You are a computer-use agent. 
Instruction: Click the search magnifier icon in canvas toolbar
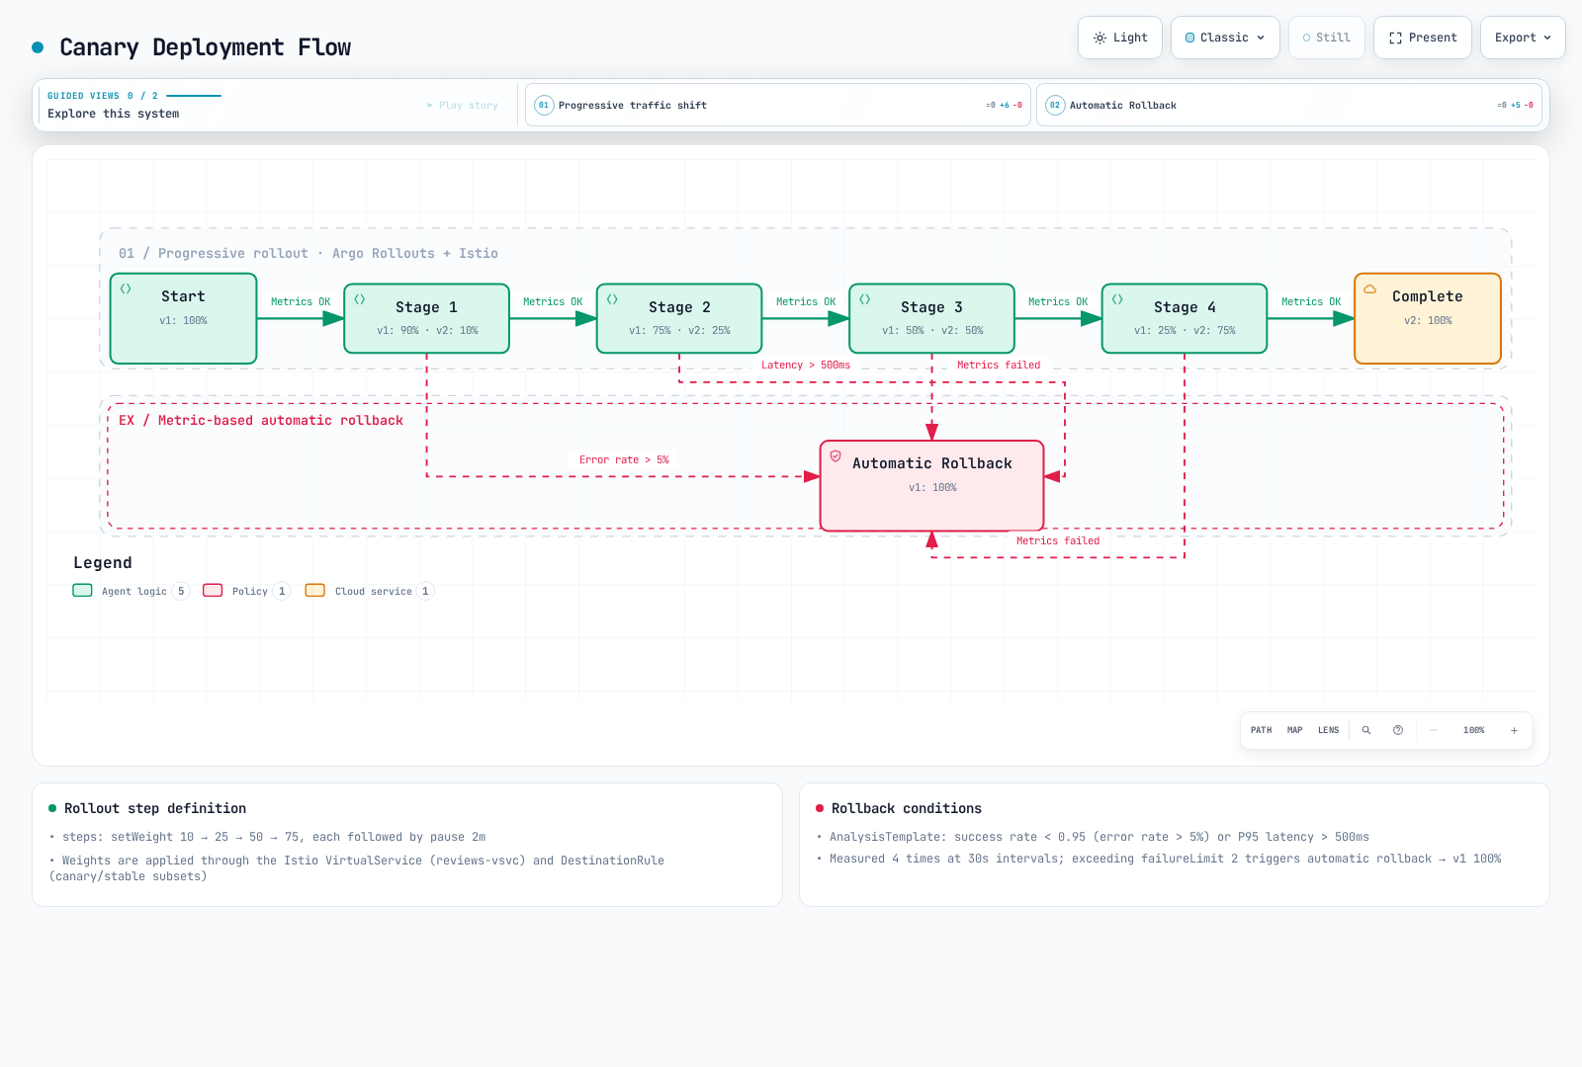[1366, 730]
